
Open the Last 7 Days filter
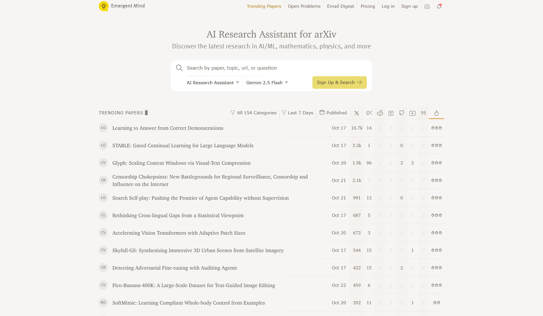coord(298,113)
